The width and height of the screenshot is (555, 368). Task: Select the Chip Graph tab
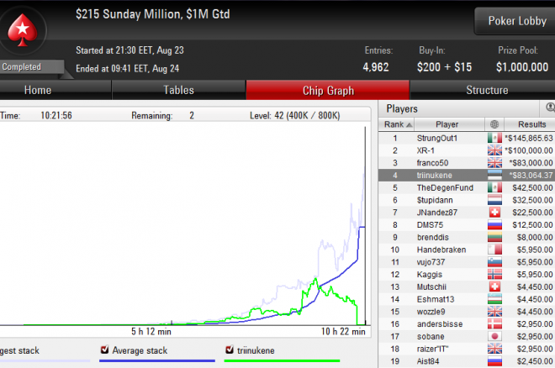328,91
